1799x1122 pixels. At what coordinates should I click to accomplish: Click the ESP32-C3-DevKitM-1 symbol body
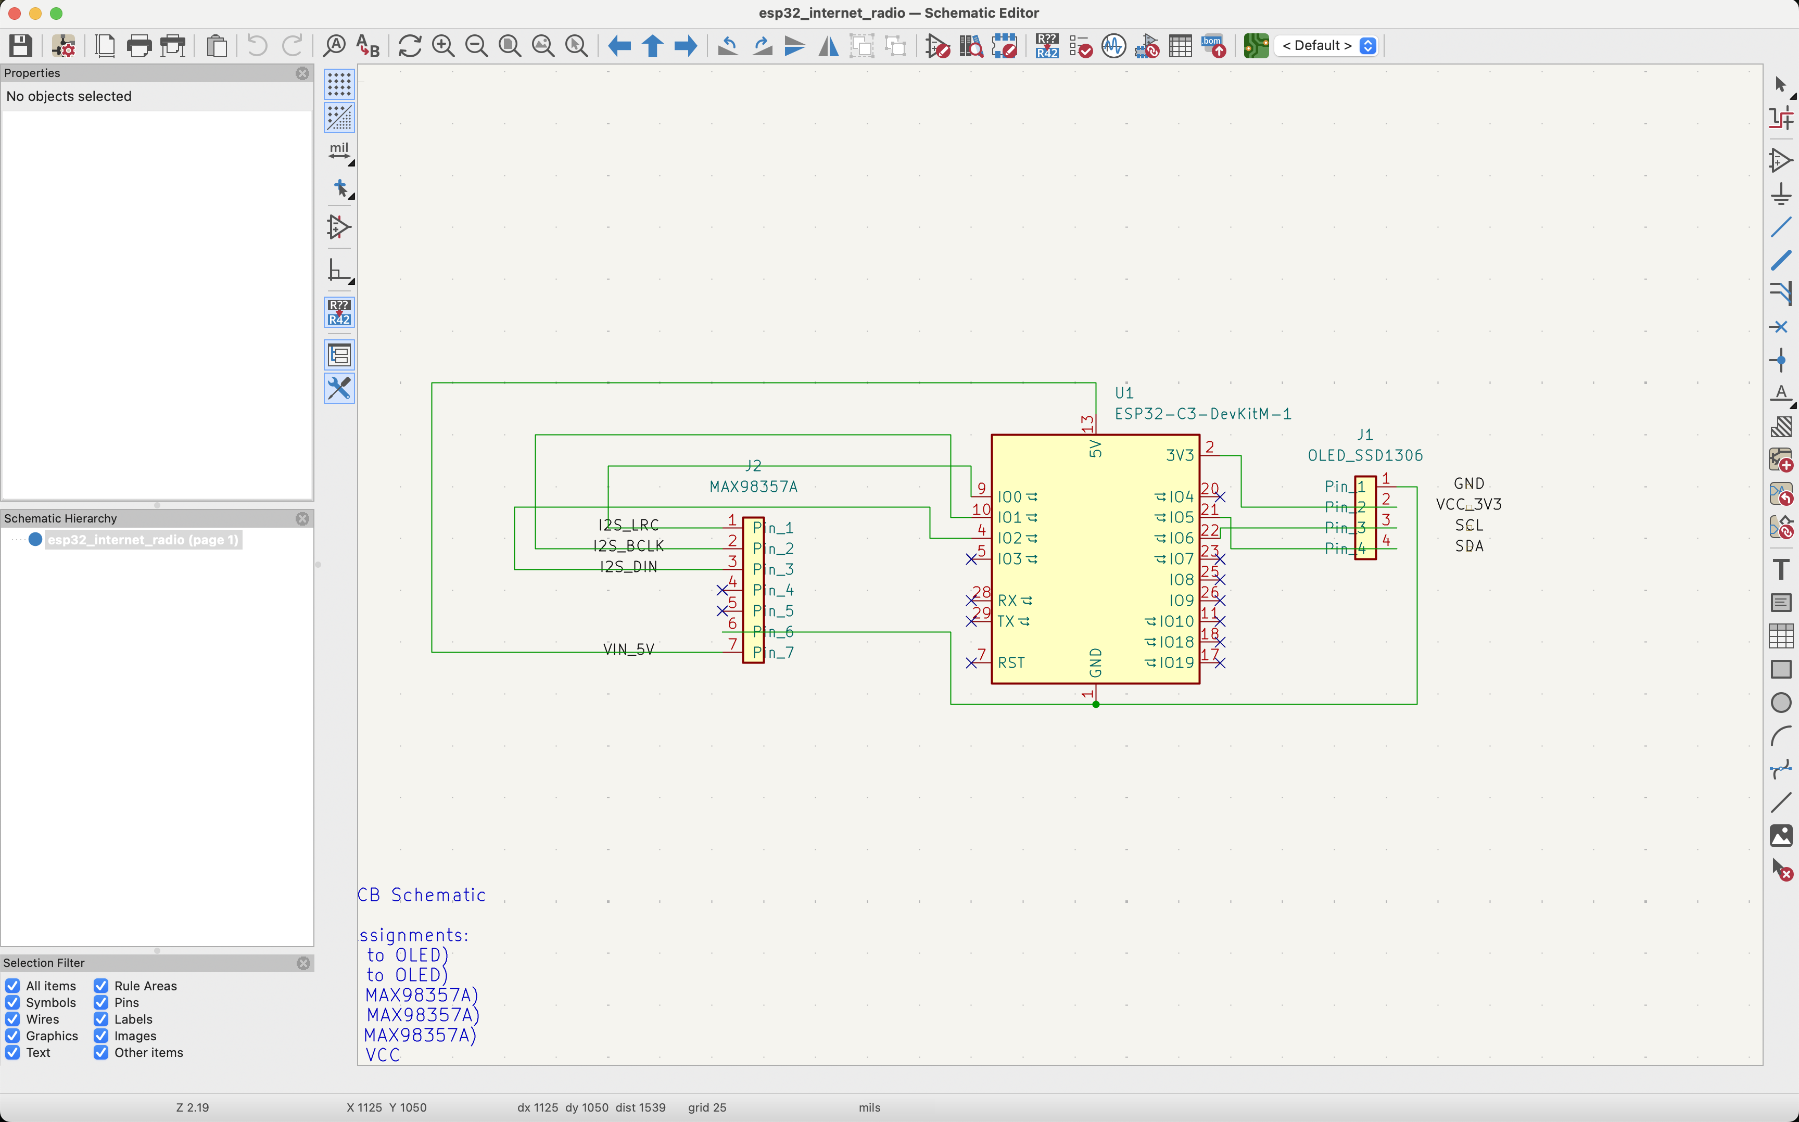point(1095,559)
